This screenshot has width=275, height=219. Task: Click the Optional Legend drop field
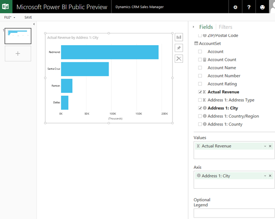(x=234, y=213)
